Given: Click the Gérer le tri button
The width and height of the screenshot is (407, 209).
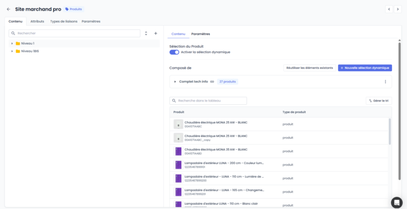Looking at the screenshot, I should 379,101.
